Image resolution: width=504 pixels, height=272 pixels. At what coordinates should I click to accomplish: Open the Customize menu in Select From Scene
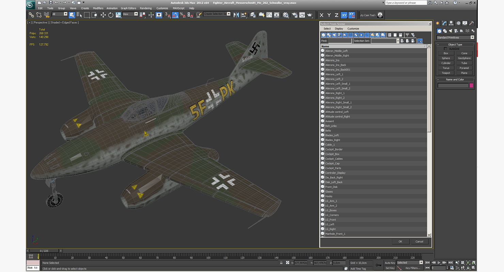(x=353, y=29)
